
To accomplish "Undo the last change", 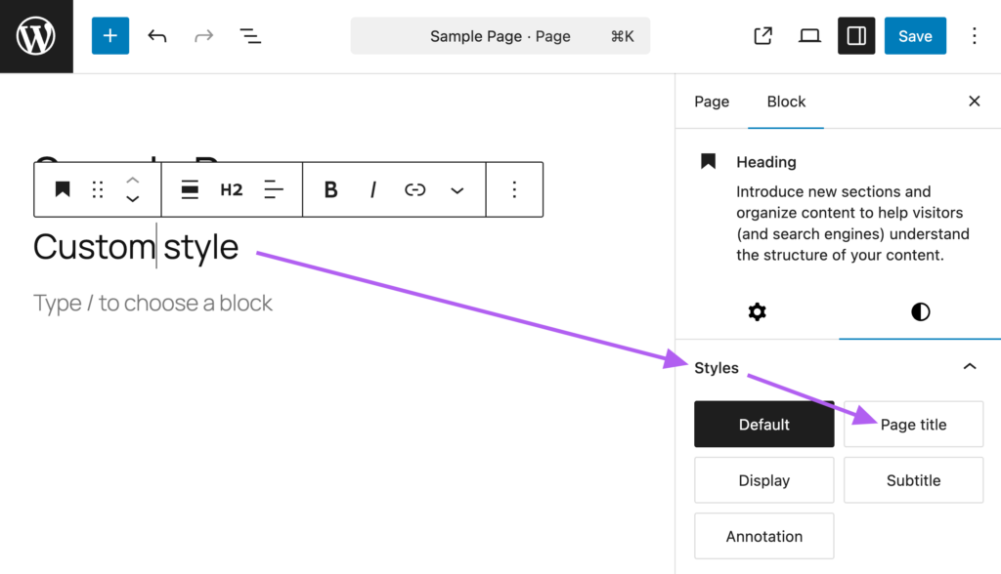I will pyautogui.click(x=157, y=36).
